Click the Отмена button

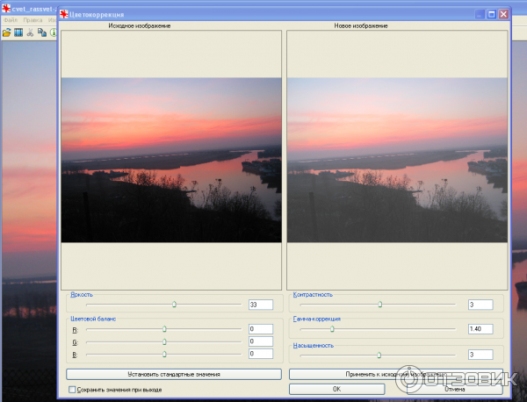tap(454, 389)
